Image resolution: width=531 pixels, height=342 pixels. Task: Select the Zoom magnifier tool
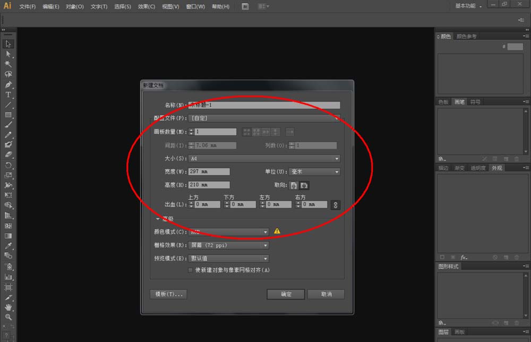click(x=8, y=317)
